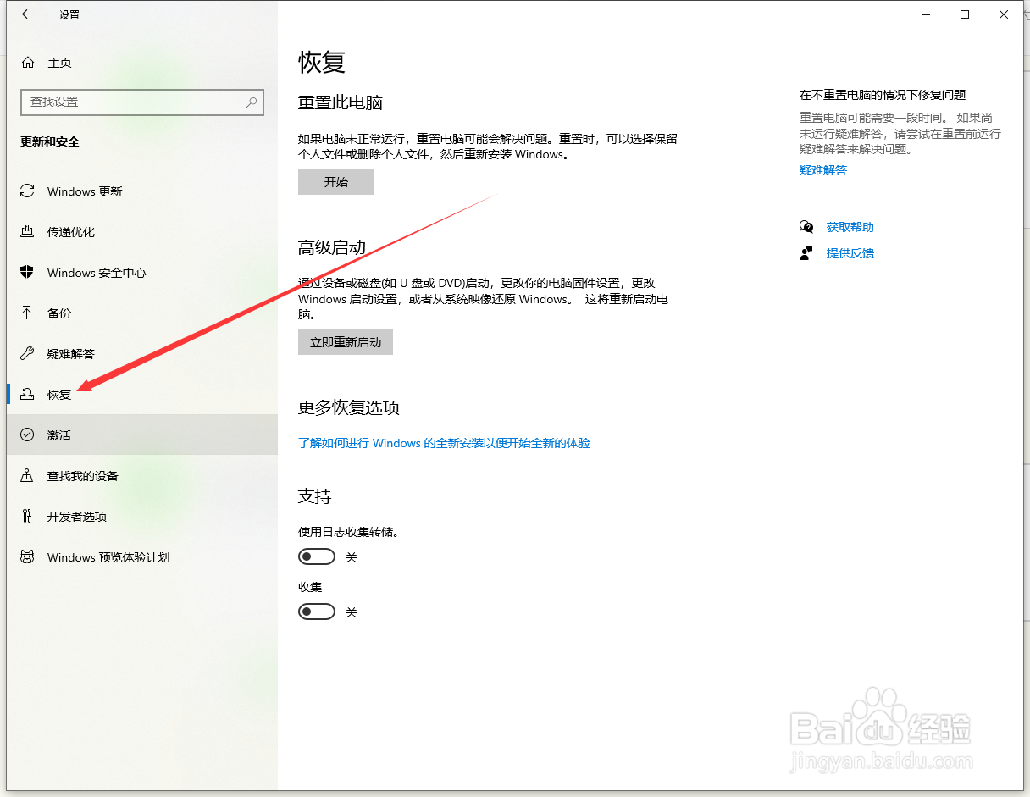The image size is (1030, 797).
Task: Select 恢复 in the sidebar
Action: [x=142, y=395]
